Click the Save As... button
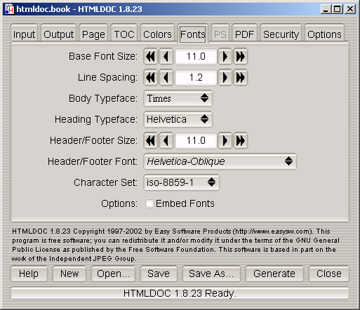 (x=211, y=274)
